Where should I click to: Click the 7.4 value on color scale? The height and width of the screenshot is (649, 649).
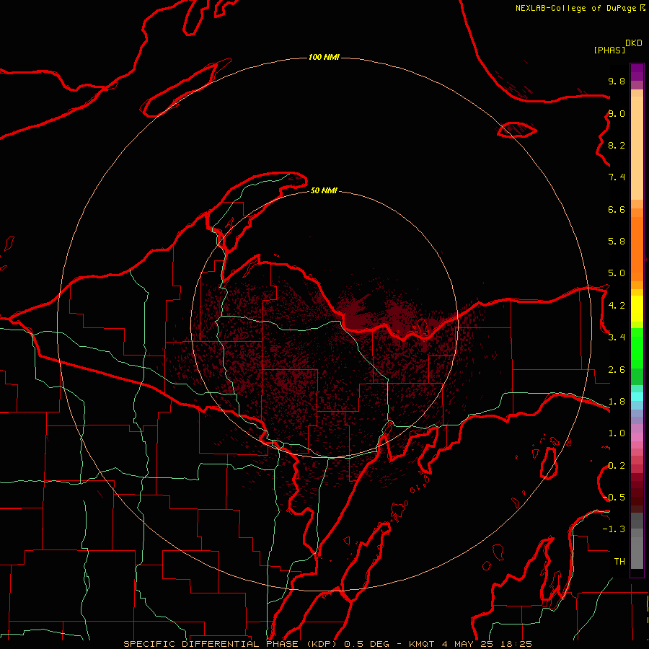pyautogui.click(x=617, y=177)
